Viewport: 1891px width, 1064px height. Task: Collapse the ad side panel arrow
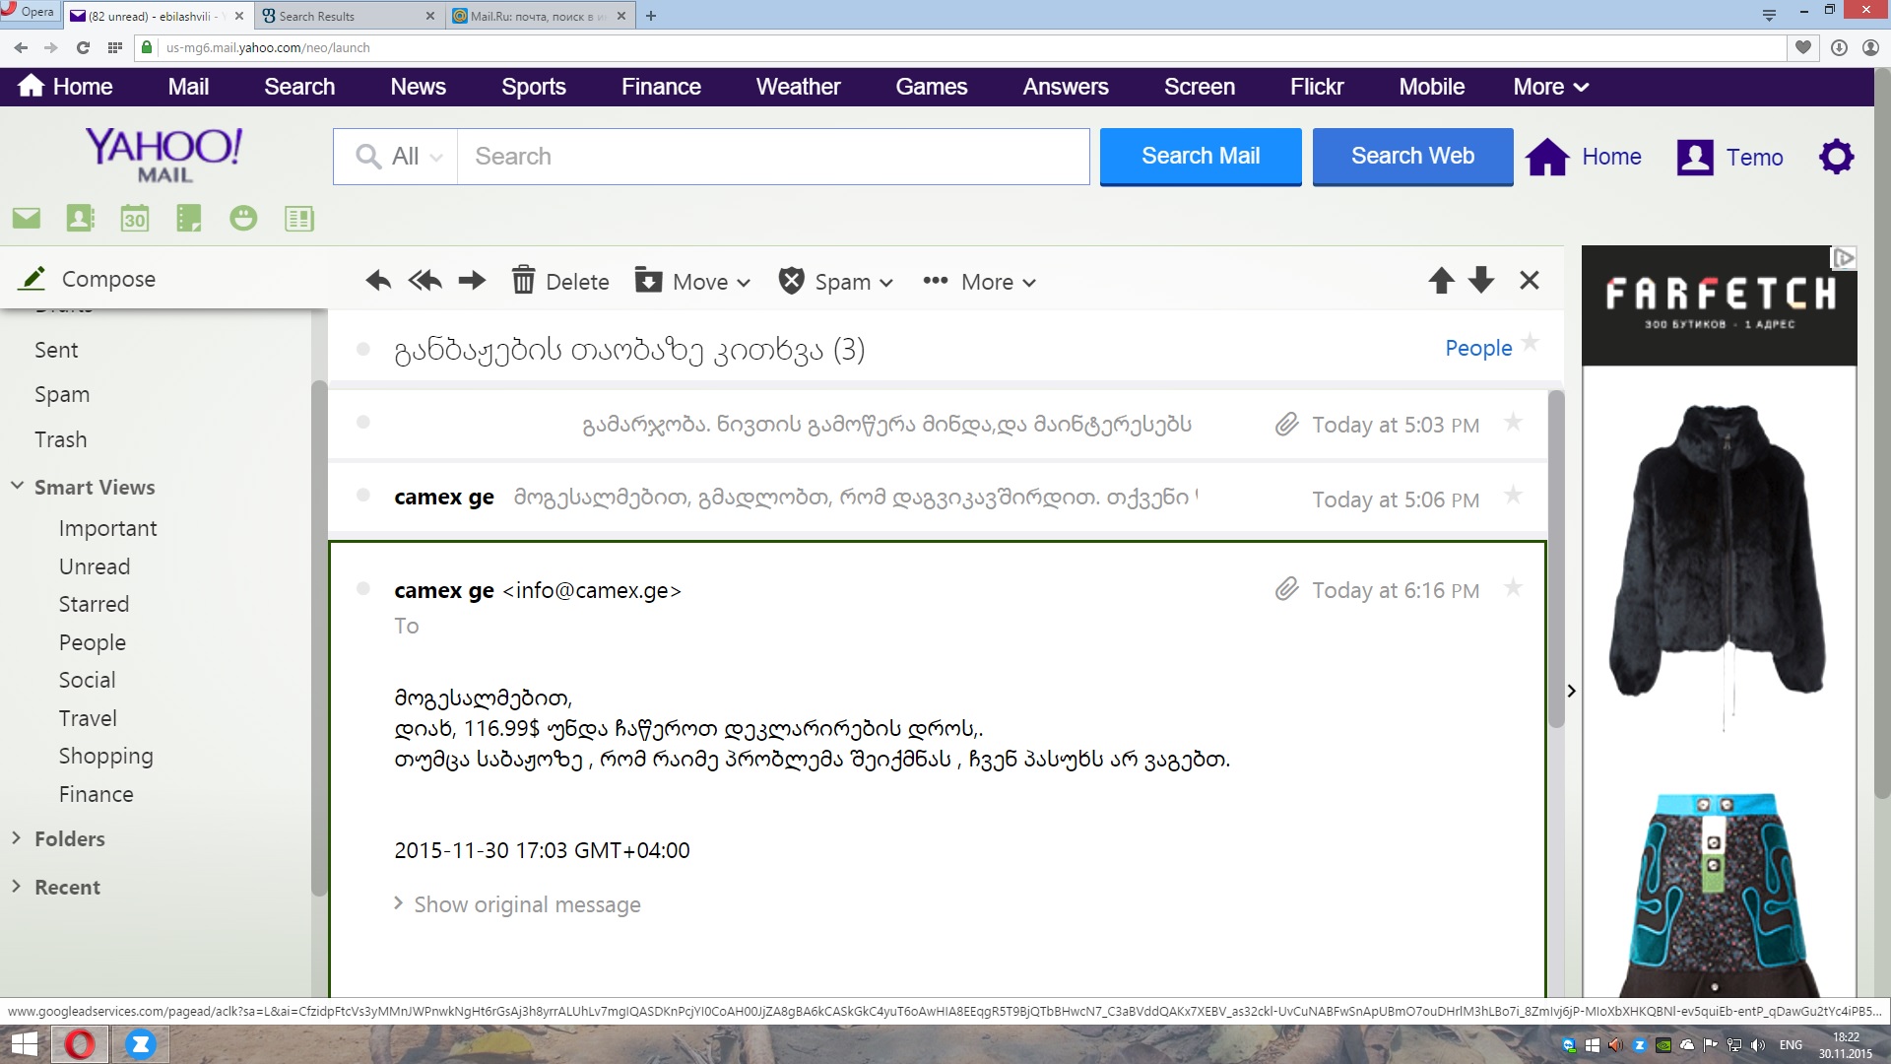click(x=1571, y=691)
